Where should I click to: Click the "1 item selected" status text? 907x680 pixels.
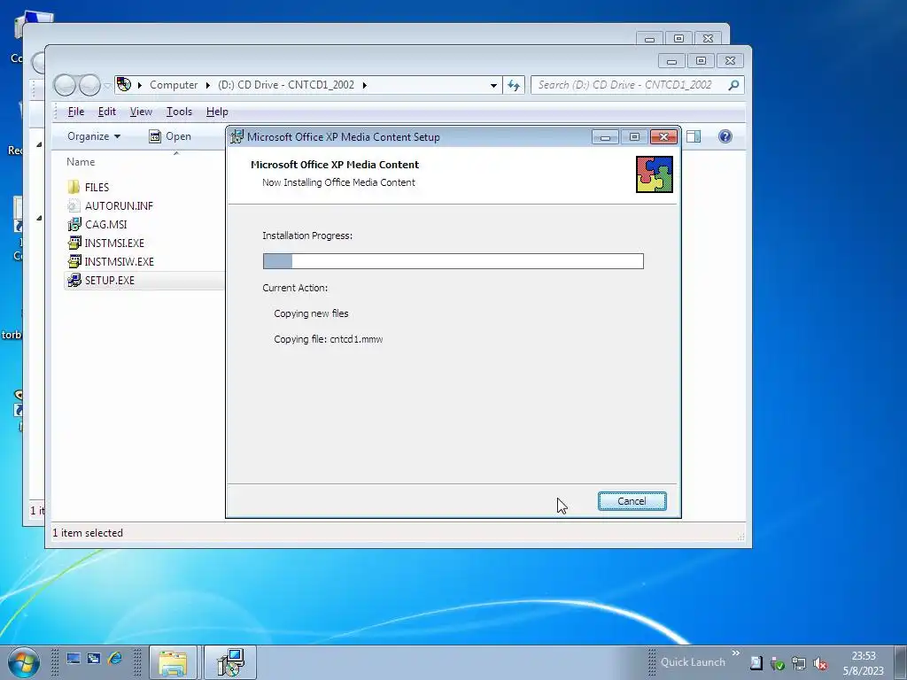(x=88, y=533)
